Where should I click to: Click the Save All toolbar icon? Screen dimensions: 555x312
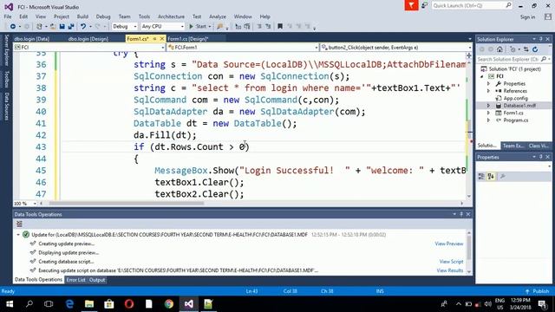click(x=71, y=27)
